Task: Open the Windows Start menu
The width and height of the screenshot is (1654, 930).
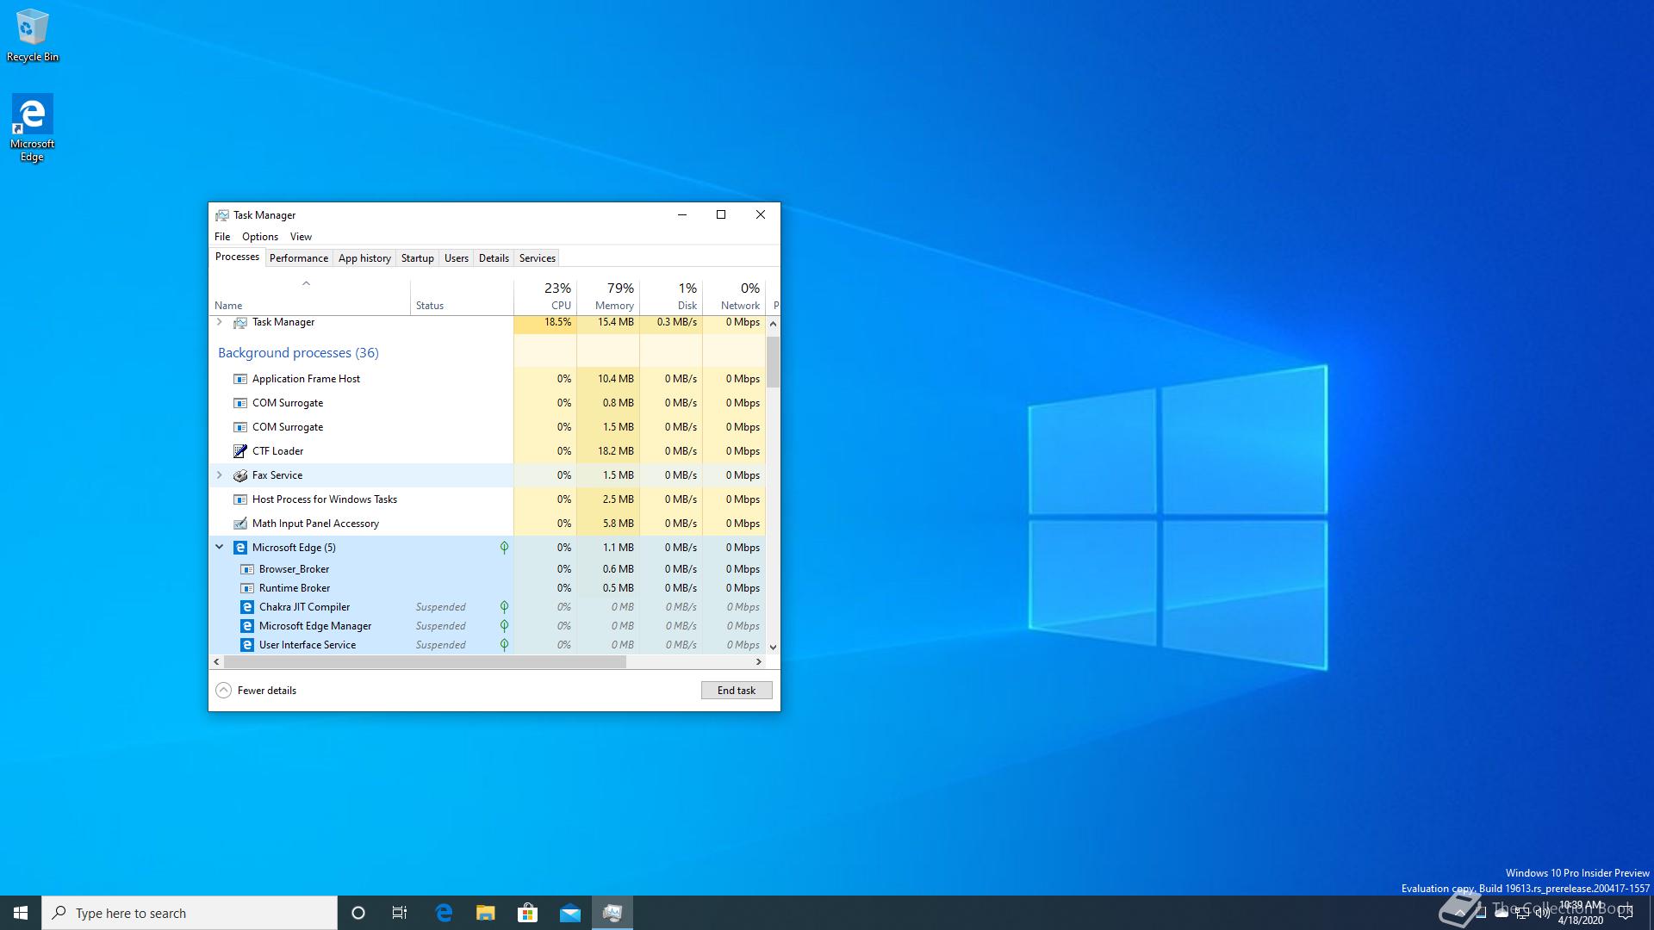Action: (x=21, y=913)
